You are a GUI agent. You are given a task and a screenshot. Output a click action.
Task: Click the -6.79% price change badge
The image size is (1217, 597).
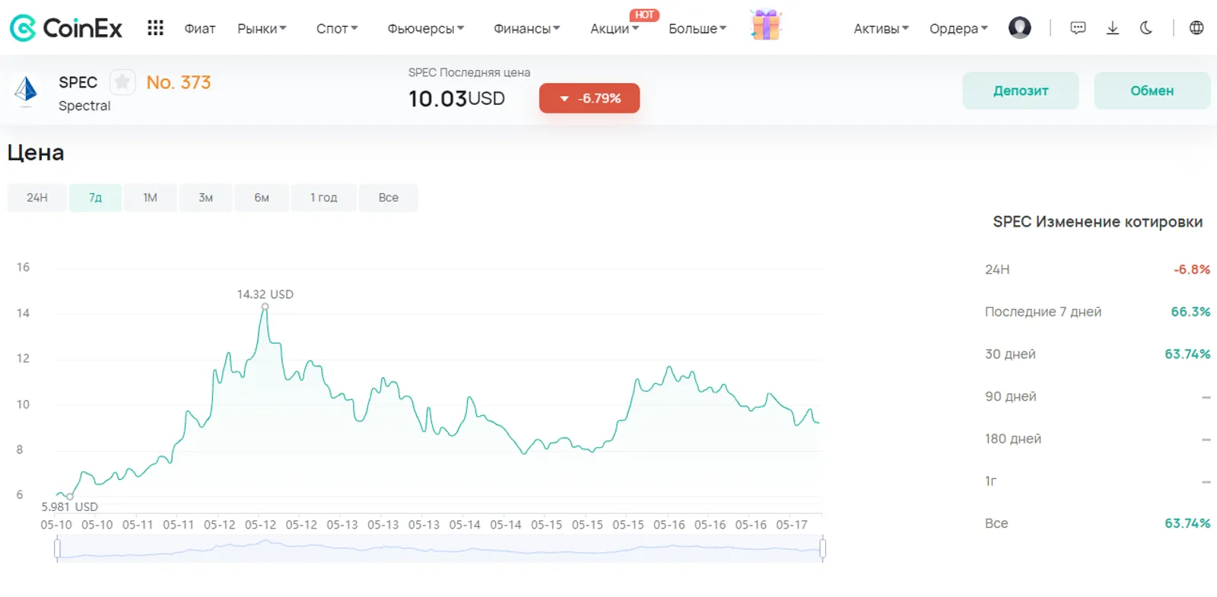click(x=589, y=98)
